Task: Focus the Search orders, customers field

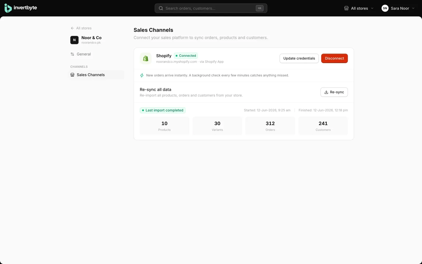Action: [x=211, y=8]
